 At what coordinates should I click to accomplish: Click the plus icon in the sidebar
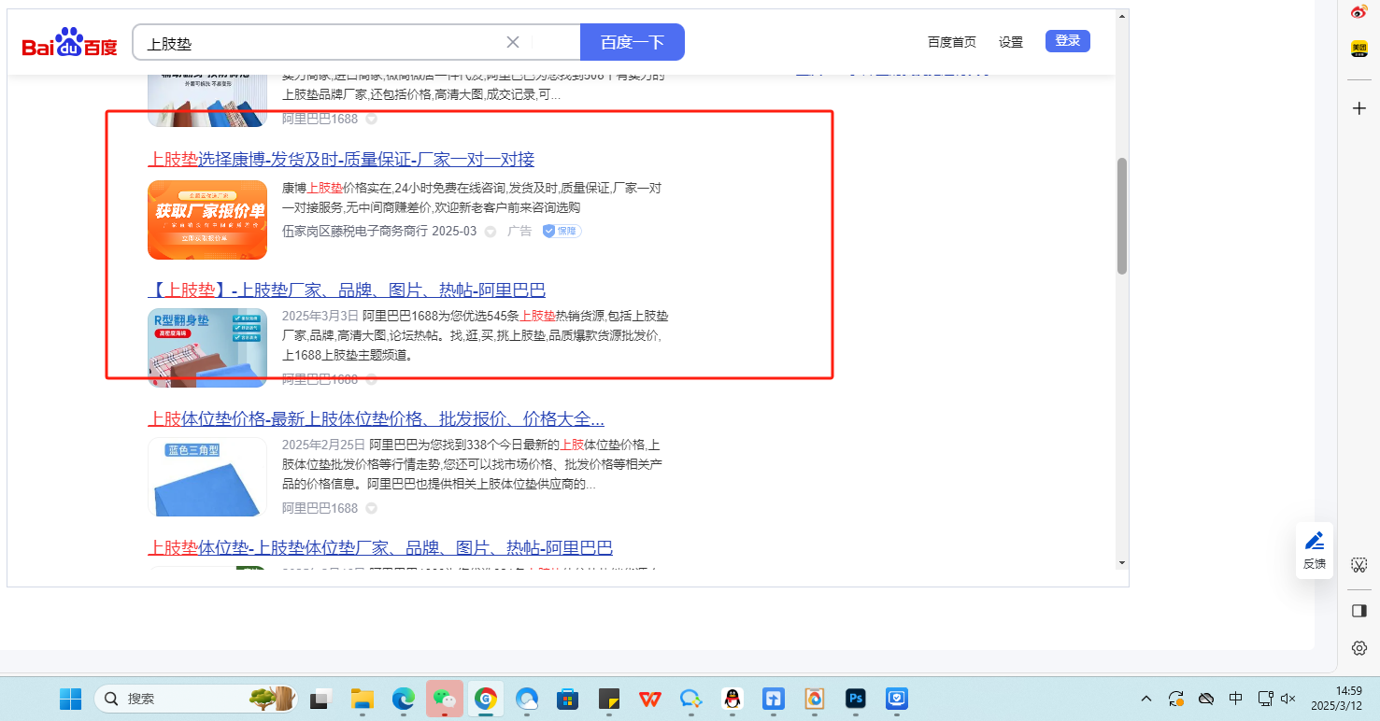click(1359, 108)
